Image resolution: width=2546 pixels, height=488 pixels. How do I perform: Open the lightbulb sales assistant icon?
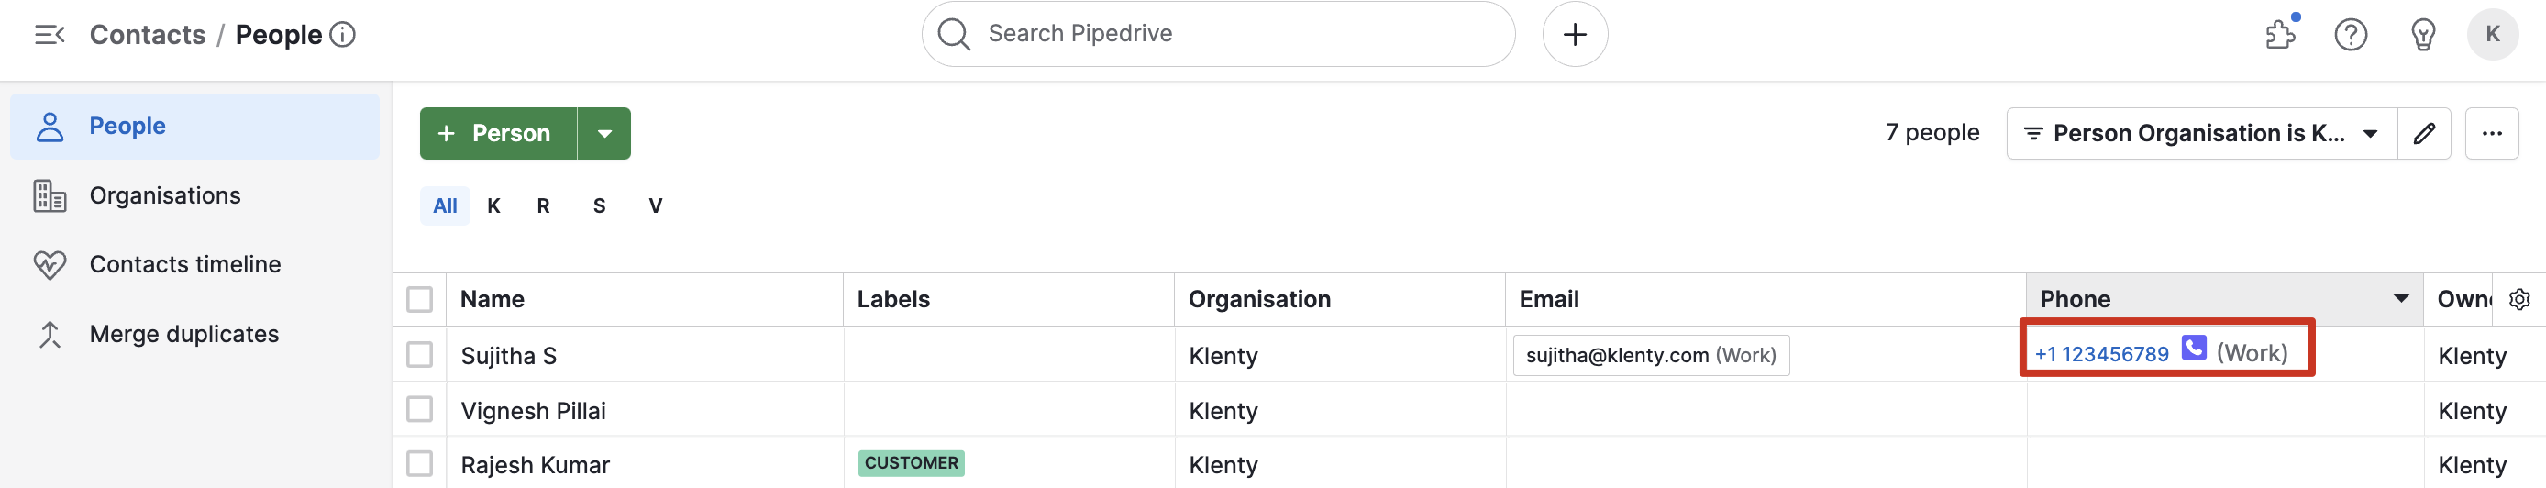(2422, 36)
